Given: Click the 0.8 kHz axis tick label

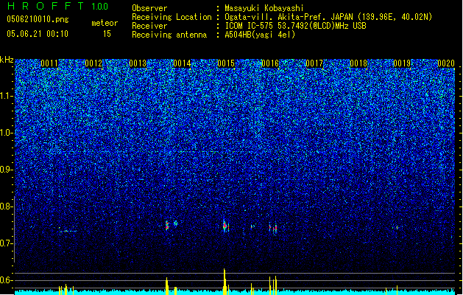Looking at the screenshot, I should point(7,206).
